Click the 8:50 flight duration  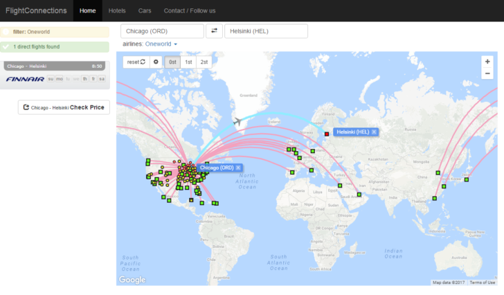97,66
